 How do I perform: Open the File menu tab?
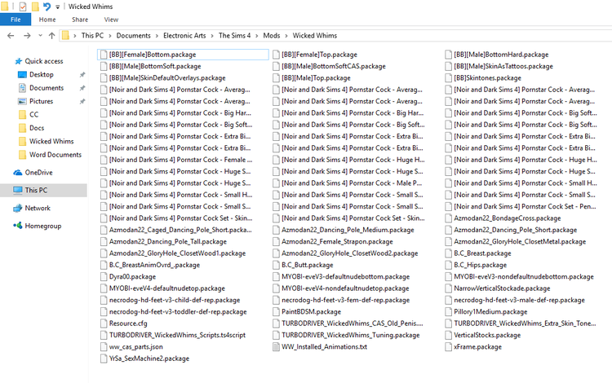click(16, 20)
